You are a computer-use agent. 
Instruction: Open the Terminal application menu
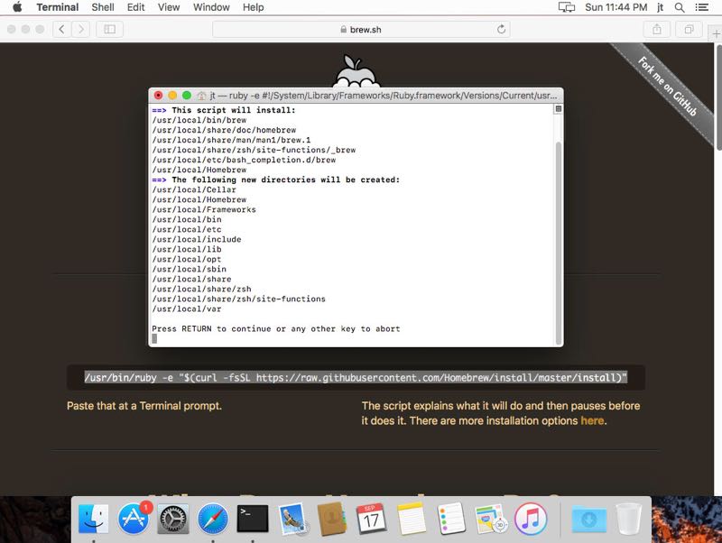point(58,7)
